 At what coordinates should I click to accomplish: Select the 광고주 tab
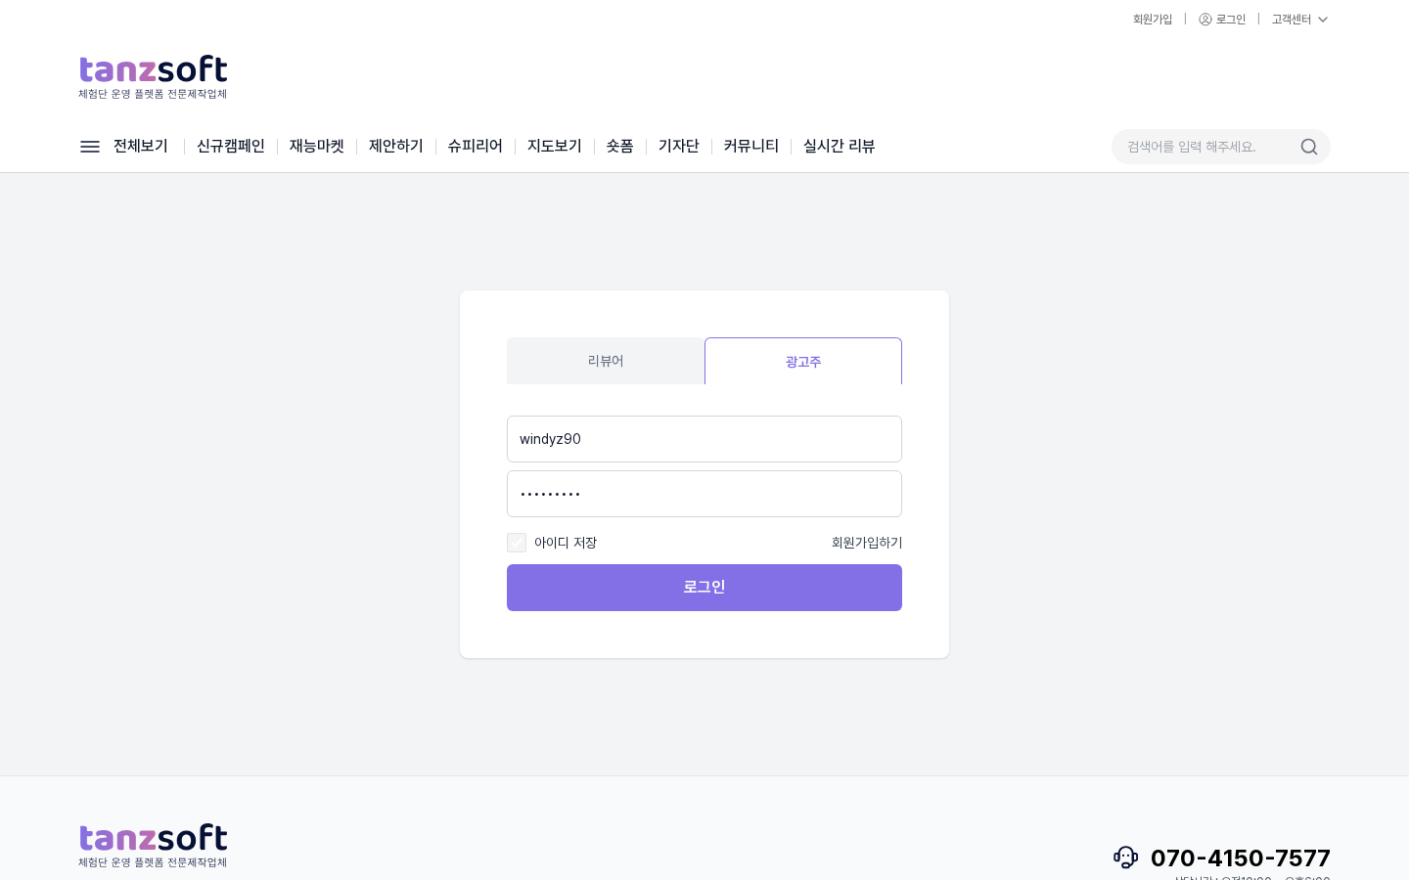pyautogui.click(x=803, y=361)
